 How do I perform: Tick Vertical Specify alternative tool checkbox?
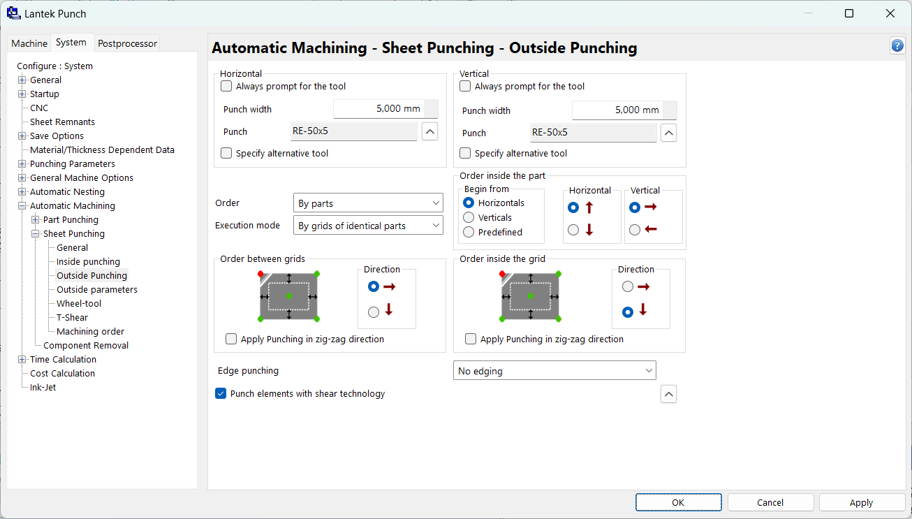click(465, 154)
